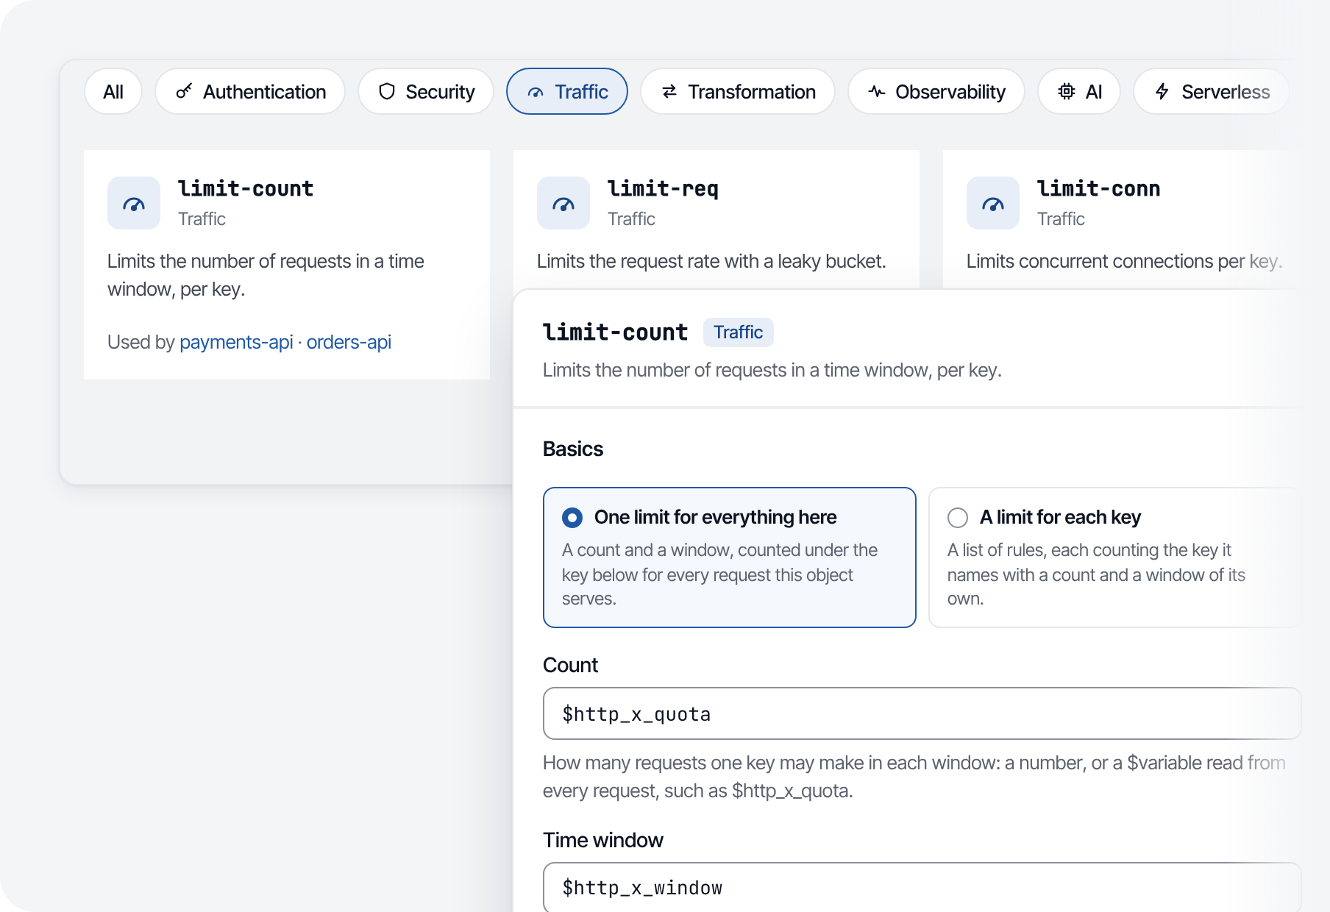Open the payments-api link

[236, 342]
